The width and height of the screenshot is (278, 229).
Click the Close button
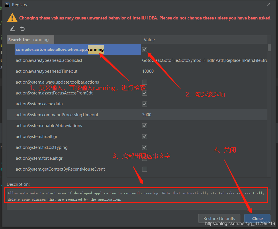pyautogui.click(x=257, y=218)
